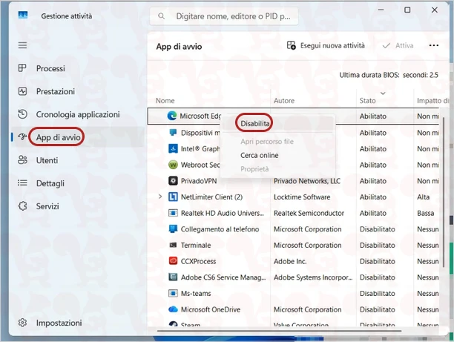Click the Webroot green icon
Image resolution: width=454 pixels, height=342 pixels.
(x=173, y=165)
